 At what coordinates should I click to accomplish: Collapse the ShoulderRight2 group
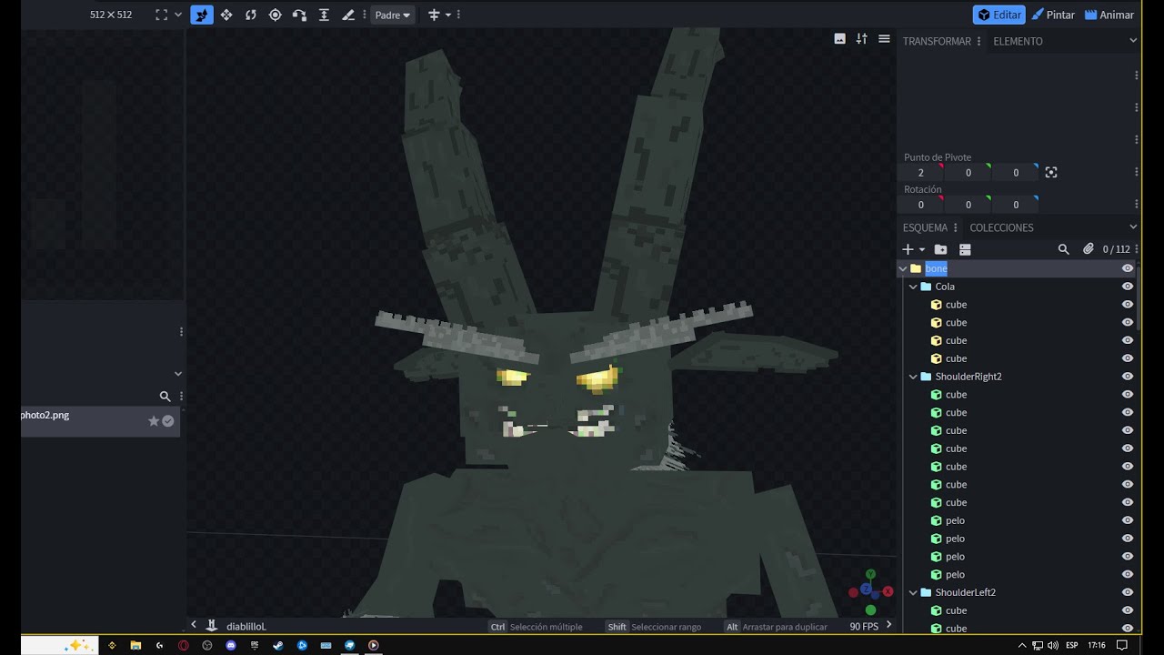click(913, 377)
